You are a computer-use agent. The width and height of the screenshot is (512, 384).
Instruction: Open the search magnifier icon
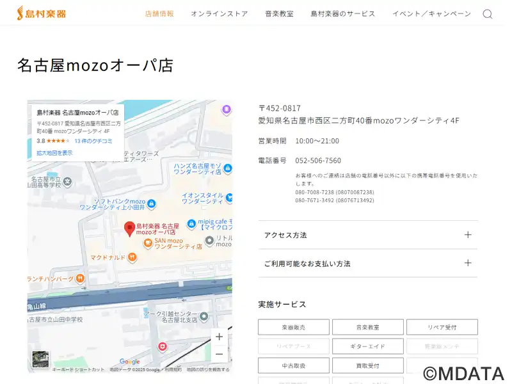pyautogui.click(x=487, y=14)
